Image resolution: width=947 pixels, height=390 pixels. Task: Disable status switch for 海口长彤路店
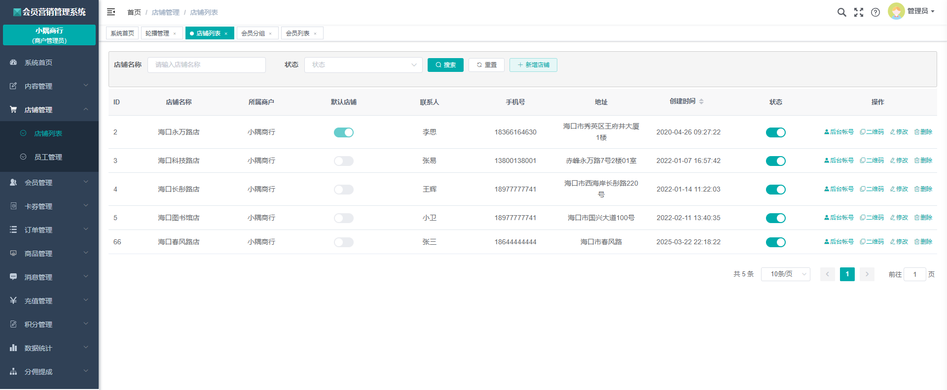(x=776, y=190)
